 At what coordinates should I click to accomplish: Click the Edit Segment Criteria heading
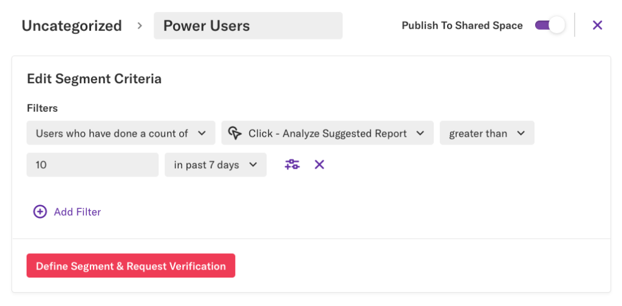tap(94, 79)
